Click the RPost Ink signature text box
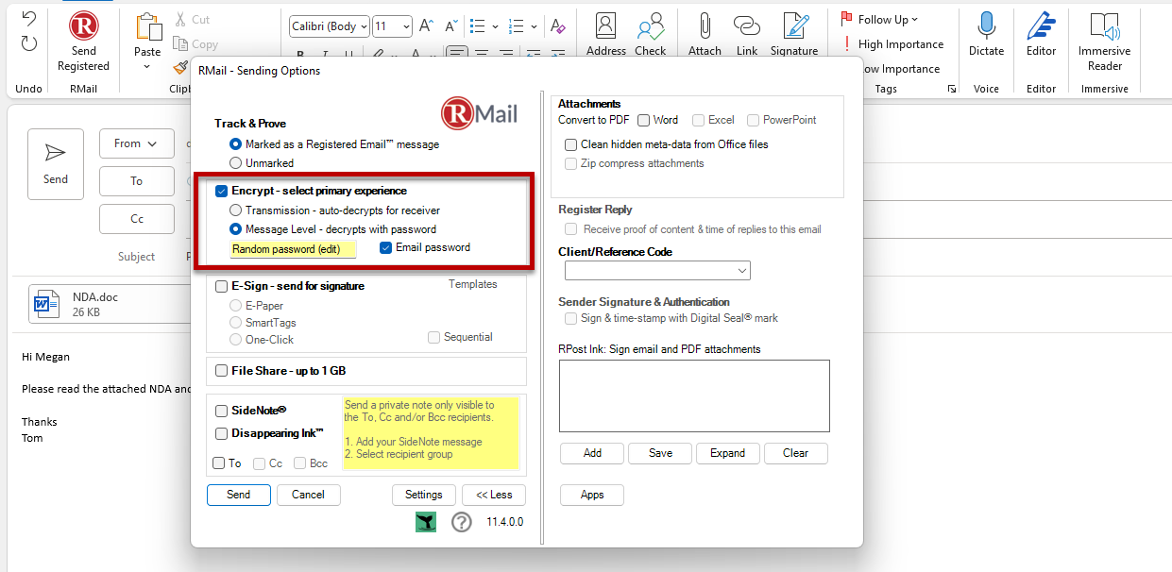 click(694, 395)
